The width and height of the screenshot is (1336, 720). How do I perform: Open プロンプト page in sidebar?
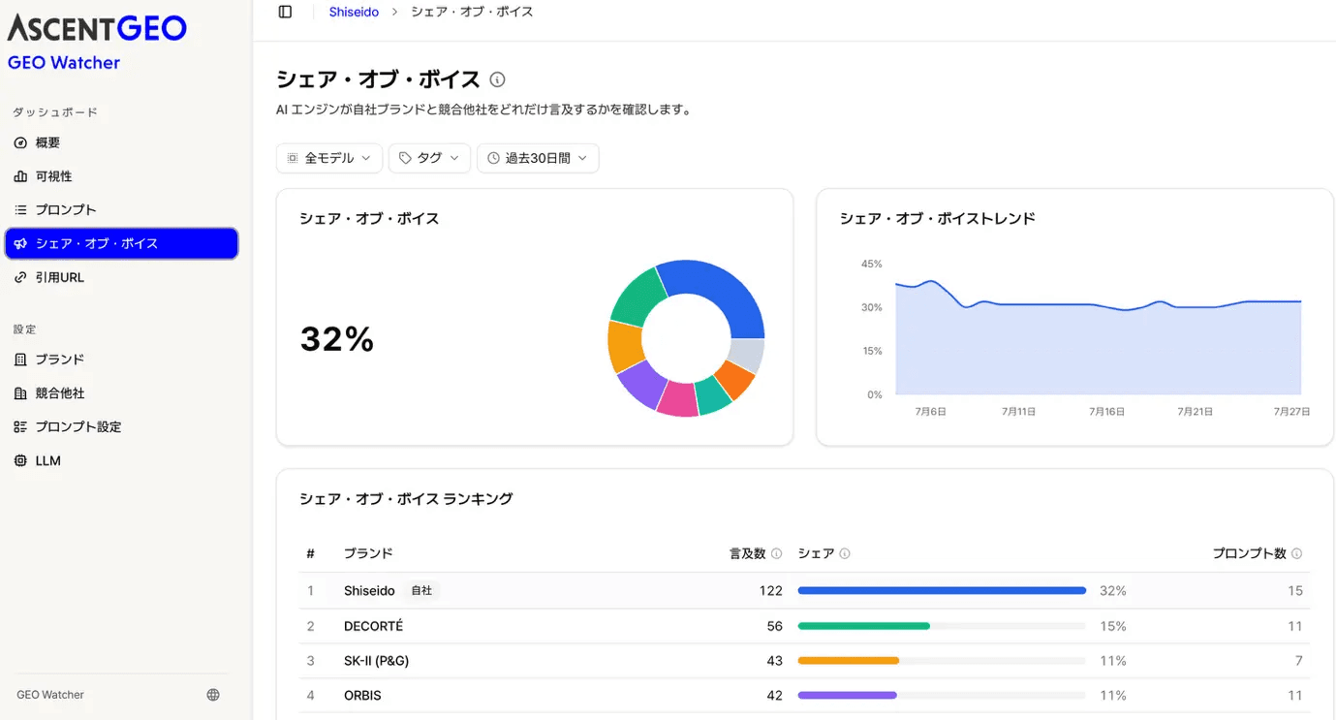pyautogui.click(x=121, y=209)
